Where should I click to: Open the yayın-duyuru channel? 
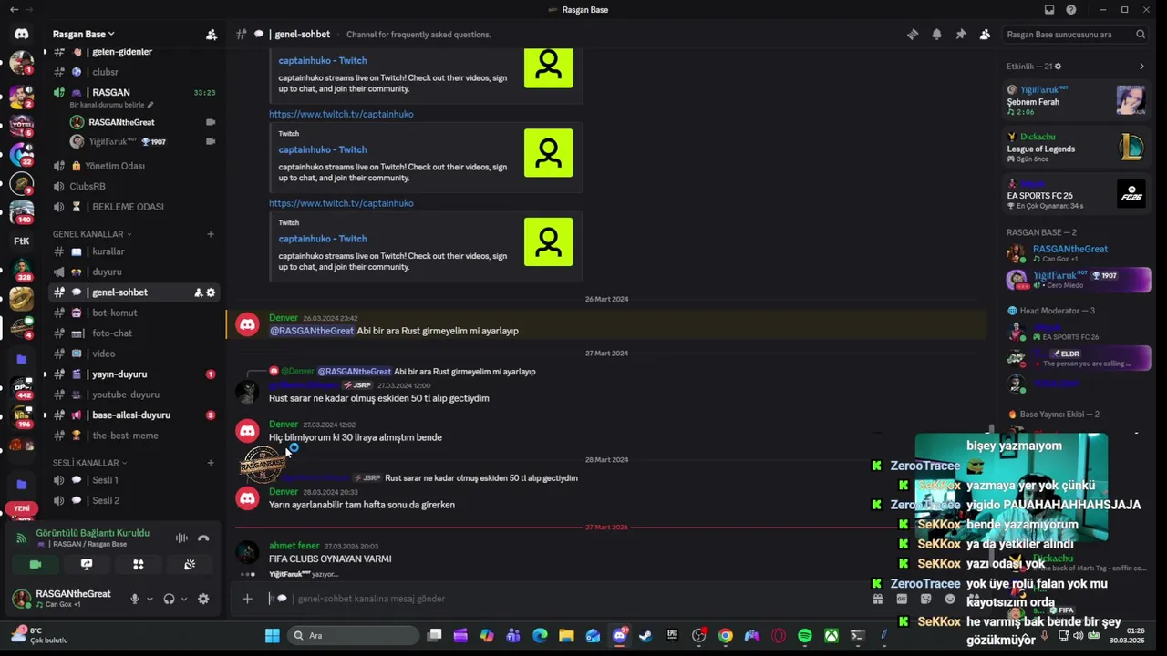[x=134, y=374]
